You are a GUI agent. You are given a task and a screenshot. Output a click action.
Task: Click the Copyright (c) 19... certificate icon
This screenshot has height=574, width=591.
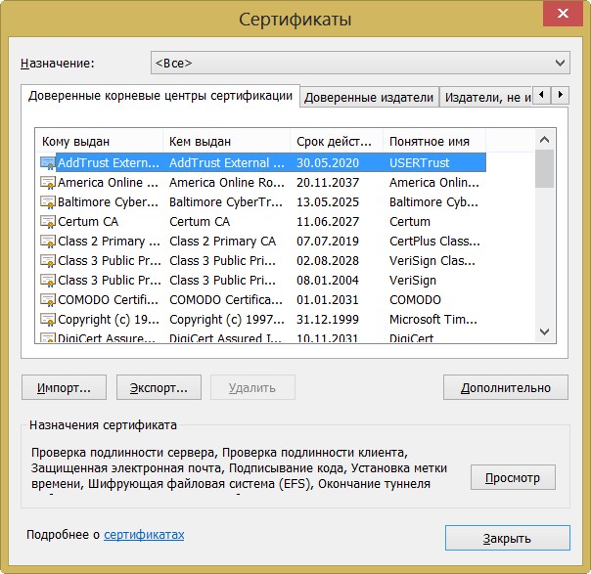[x=48, y=320]
